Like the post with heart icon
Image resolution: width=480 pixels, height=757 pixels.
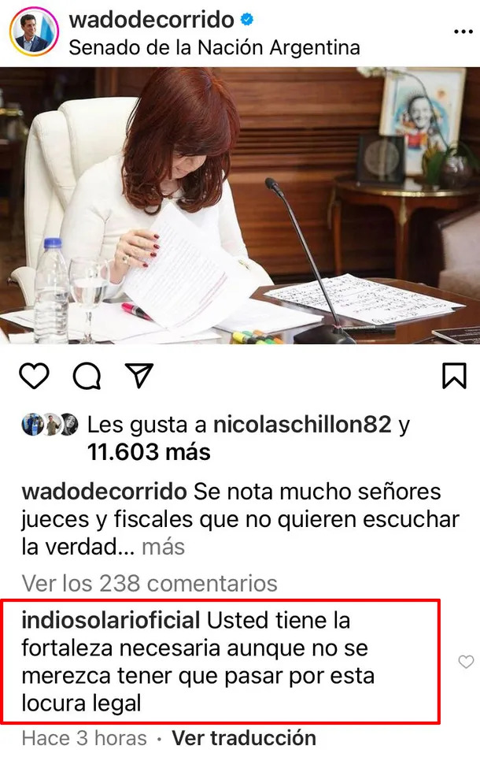point(35,376)
